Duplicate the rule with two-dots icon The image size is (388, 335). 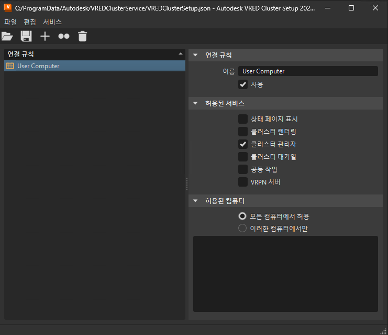click(64, 36)
